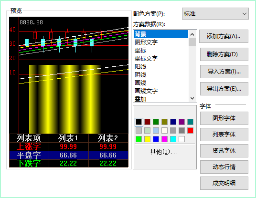Pick the yellow color swatch
The height and width of the screenshot is (198, 256).
(x=147, y=139)
